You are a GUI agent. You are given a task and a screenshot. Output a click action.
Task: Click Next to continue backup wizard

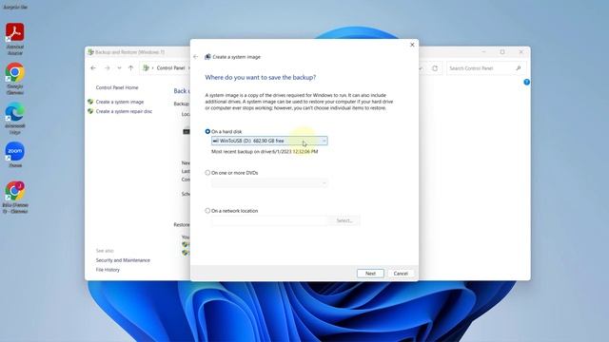click(370, 274)
